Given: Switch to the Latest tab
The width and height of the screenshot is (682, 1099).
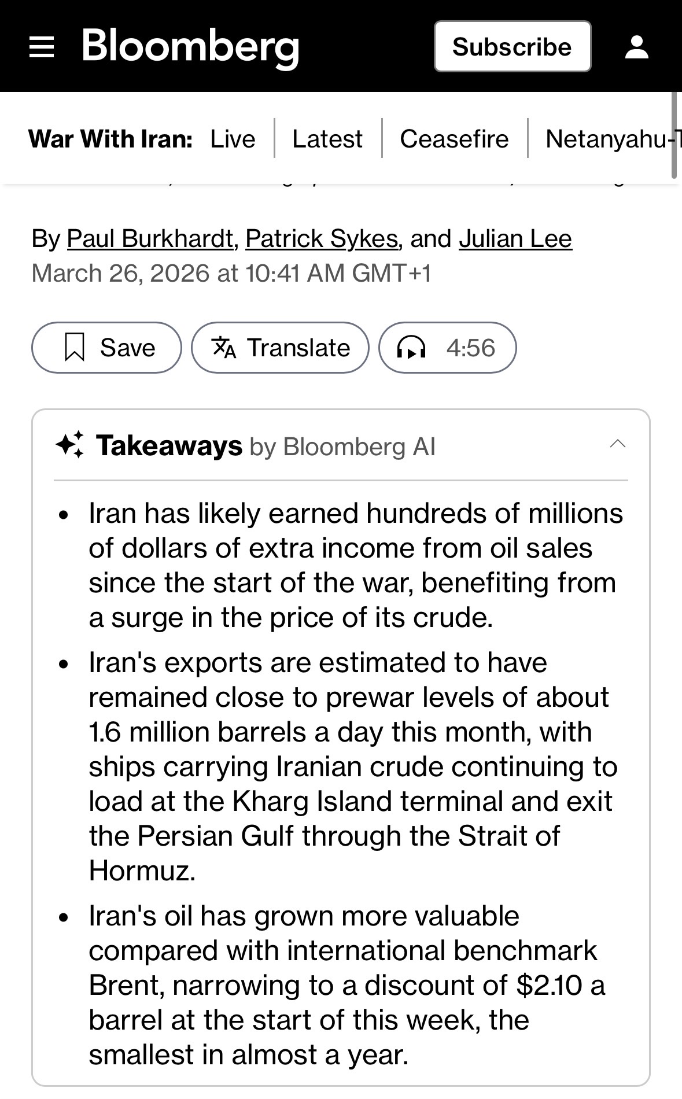Looking at the screenshot, I should coord(327,139).
